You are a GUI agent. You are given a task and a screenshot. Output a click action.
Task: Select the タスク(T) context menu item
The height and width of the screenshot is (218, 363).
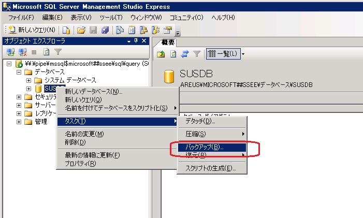[x=118, y=121]
